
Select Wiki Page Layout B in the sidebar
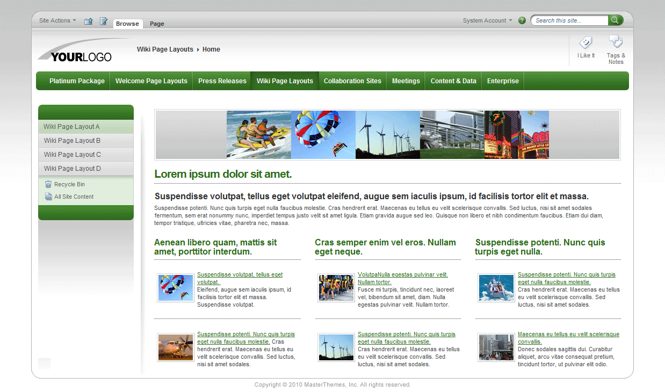pos(73,140)
